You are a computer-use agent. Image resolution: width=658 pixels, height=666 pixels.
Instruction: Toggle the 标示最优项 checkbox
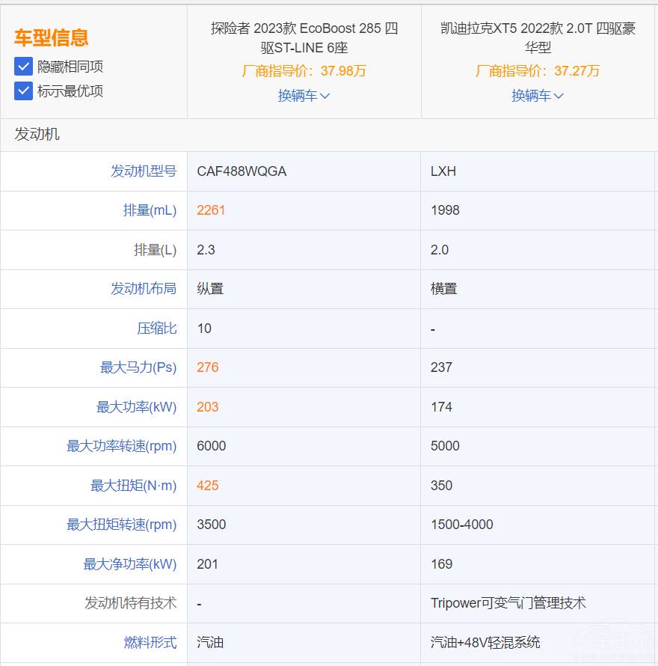pos(23,91)
